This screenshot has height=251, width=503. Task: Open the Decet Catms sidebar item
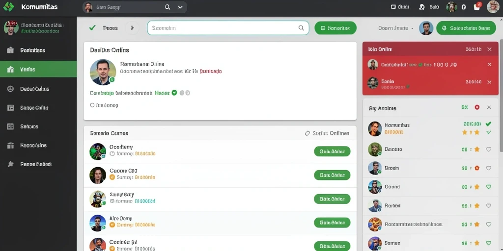[38, 89]
